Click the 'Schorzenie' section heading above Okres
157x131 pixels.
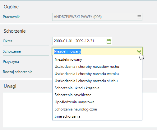(15, 31)
